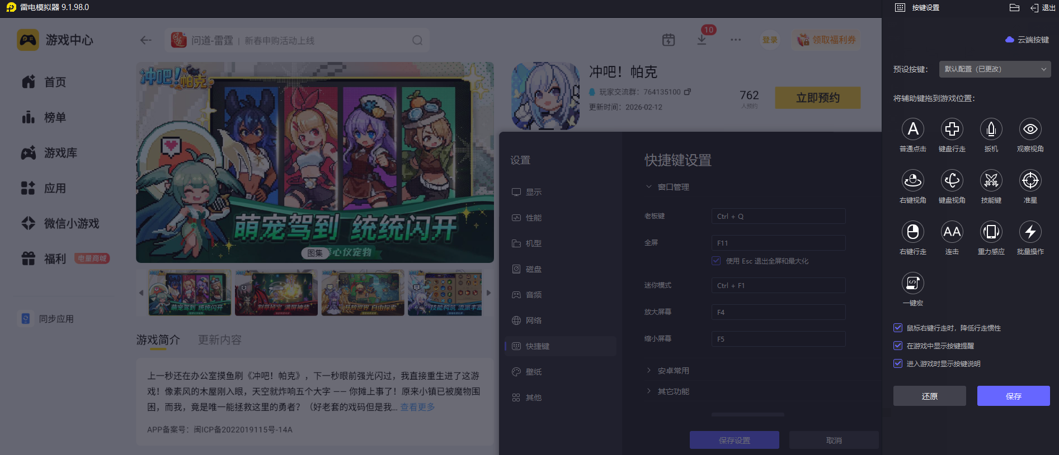Open the downloads icon with badge 10
The width and height of the screenshot is (1059, 455).
[x=702, y=40]
